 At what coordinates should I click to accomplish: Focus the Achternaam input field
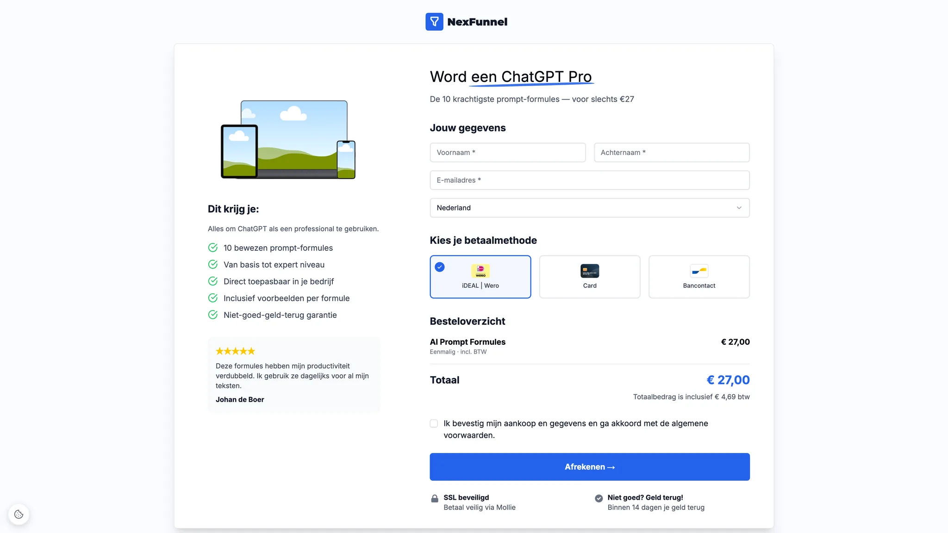[x=672, y=152]
